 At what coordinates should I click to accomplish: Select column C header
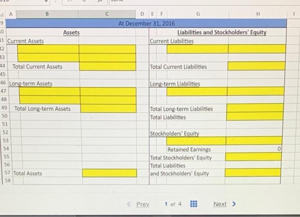click(x=107, y=14)
